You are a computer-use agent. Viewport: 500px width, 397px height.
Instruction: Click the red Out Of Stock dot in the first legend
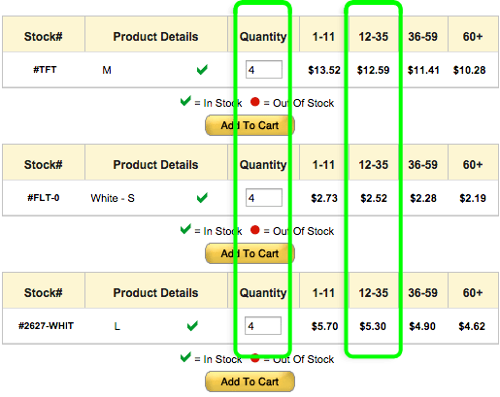[255, 102]
